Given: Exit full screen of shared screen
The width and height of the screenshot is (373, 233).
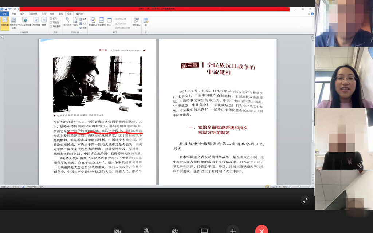Looking at the screenshot, I should tap(305, 200).
